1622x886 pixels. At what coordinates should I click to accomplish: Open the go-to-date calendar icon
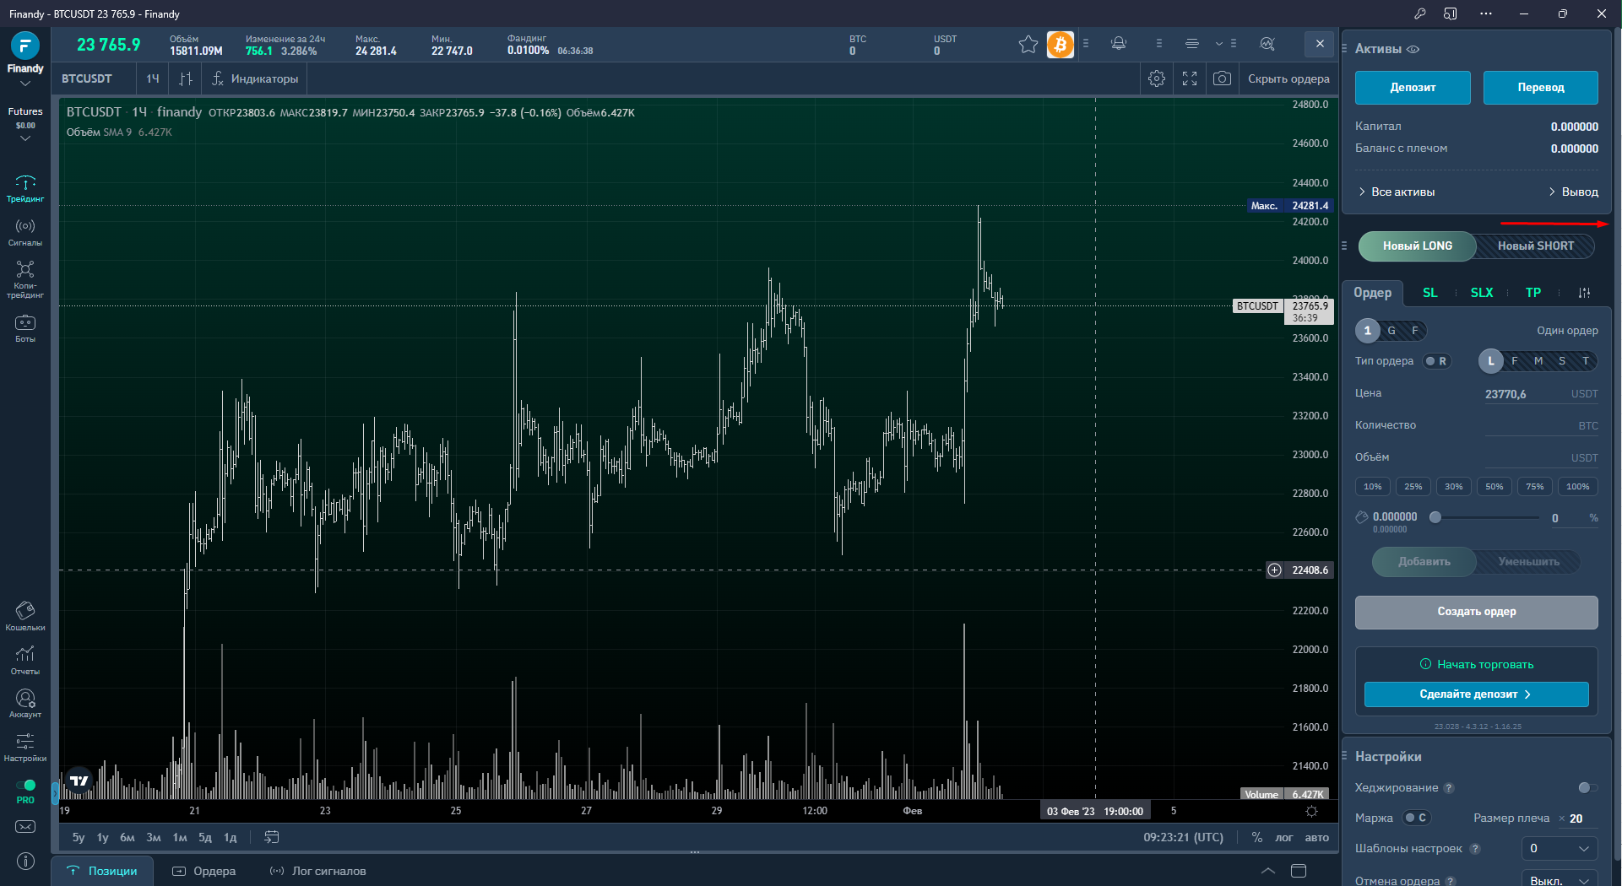click(271, 837)
